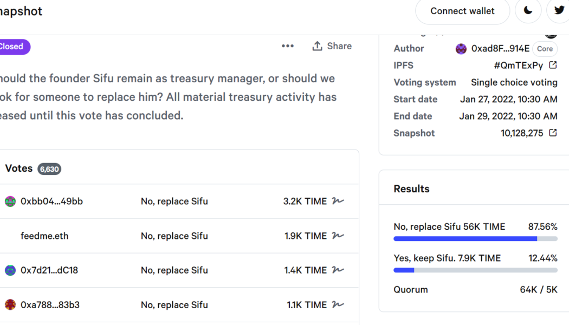This screenshot has height=325, width=569.
Task: Click the 6,630 vote count badge
Action: point(50,169)
